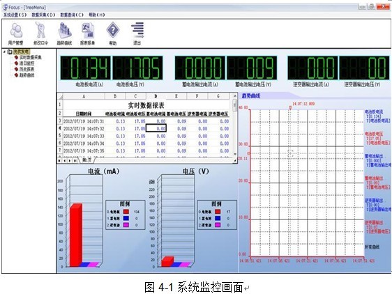
Task: Open the 数据查询(C) menu
Action: pos(72,15)
